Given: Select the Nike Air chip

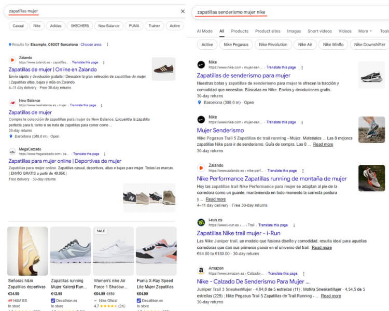Looking at the screenshot, I should coord(305,45).
